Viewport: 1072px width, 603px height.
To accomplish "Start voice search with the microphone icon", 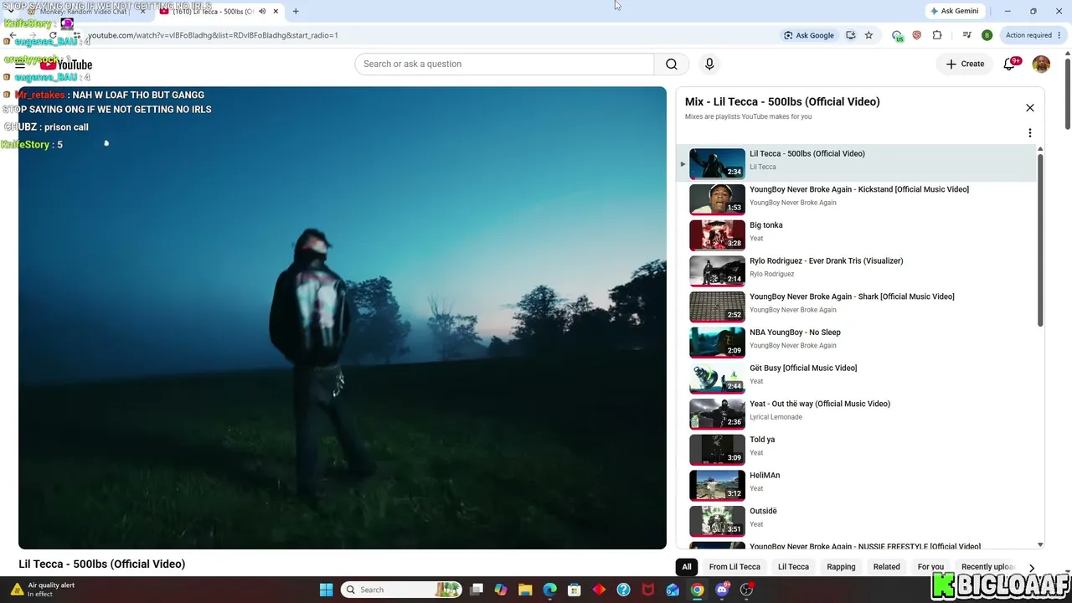I will (x=709, y=64).
